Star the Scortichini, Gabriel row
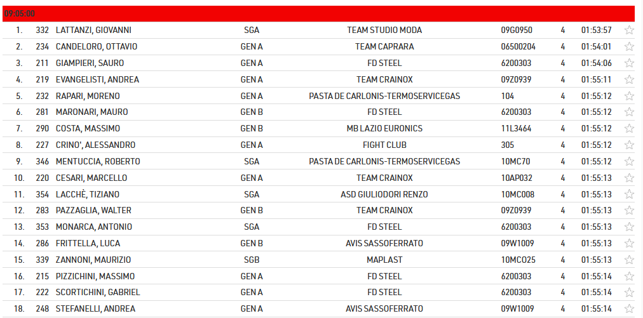This screenshot has width=643, height=318. click(629, 292)
